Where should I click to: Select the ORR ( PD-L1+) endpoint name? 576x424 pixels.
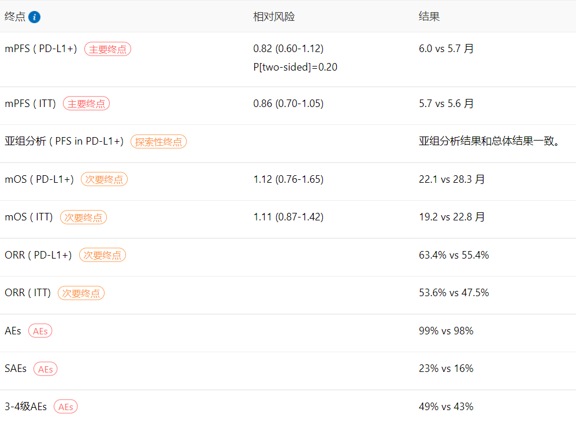coord(38,255)
